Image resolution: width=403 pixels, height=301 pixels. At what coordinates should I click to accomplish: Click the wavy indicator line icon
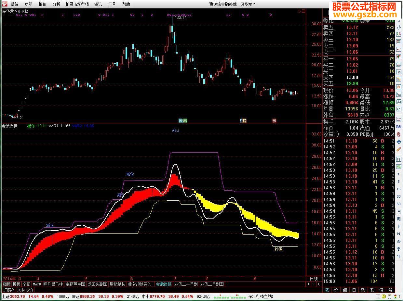click(399, 119)
